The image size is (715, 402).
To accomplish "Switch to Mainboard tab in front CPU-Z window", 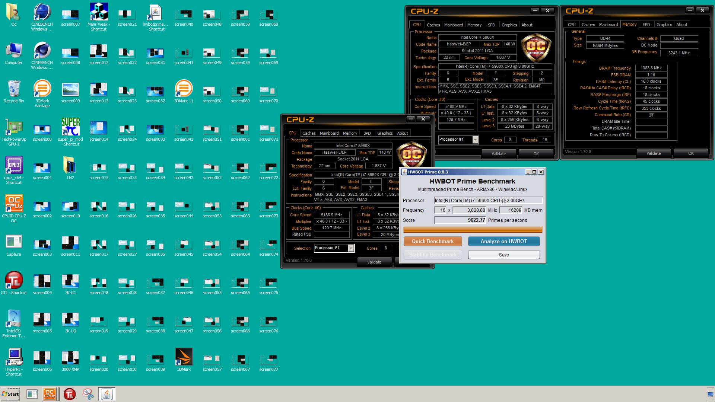I will click(329, 133).
